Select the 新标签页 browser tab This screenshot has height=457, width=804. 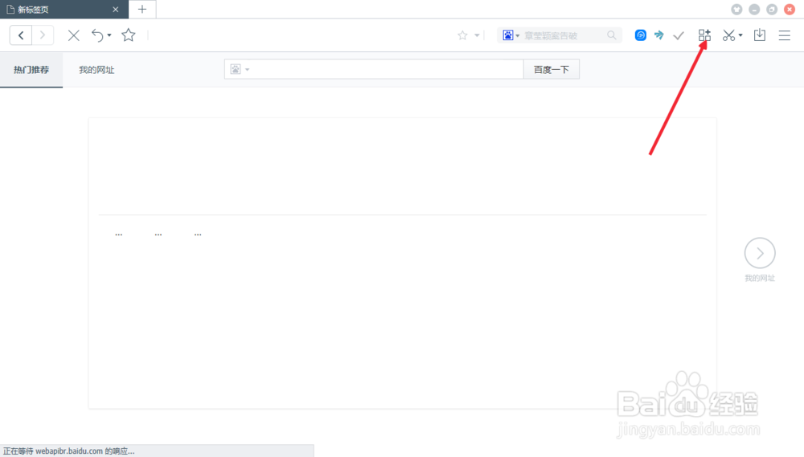click(64, 9)
